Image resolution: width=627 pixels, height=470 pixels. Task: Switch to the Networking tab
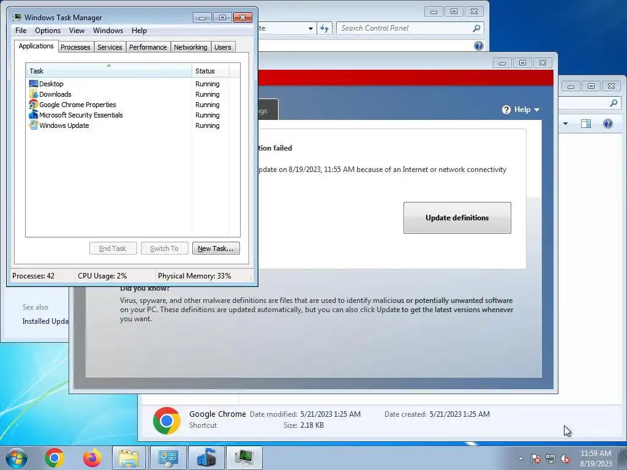coord(190,47)
